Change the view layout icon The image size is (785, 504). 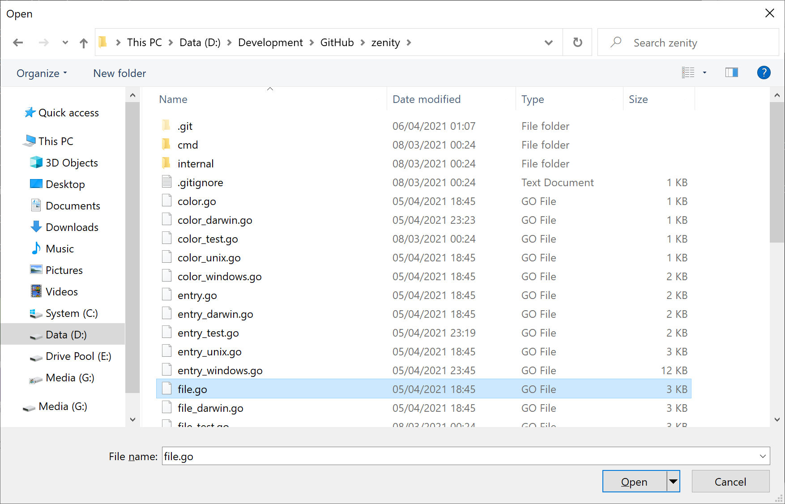click(x=688, y=72)
